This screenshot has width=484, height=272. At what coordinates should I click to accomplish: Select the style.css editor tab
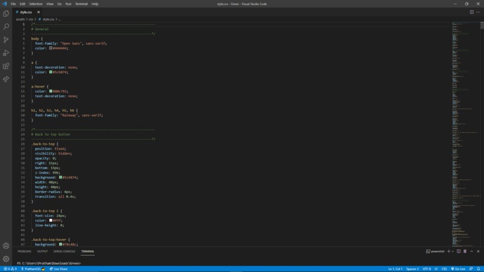coord(26,12)
